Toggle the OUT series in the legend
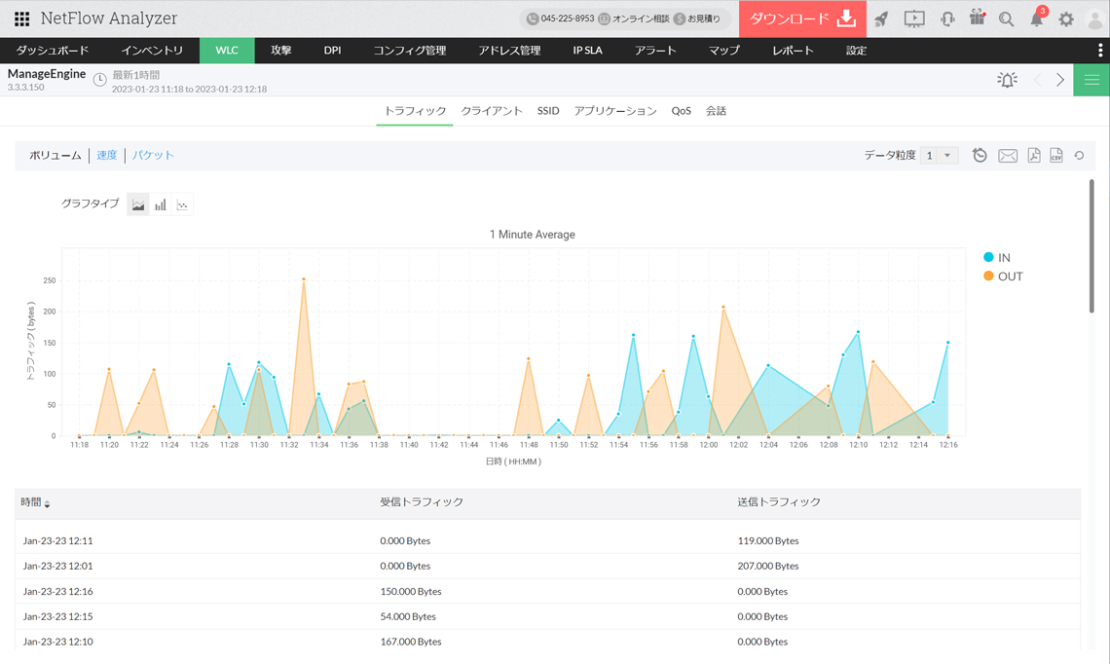The width and height of the screenshot is (1110, 664). coord(1003,277)
